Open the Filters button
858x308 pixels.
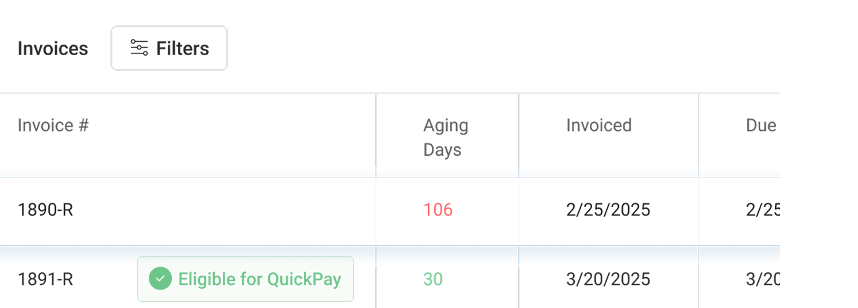pyautogui.click(x=169, y=48)
